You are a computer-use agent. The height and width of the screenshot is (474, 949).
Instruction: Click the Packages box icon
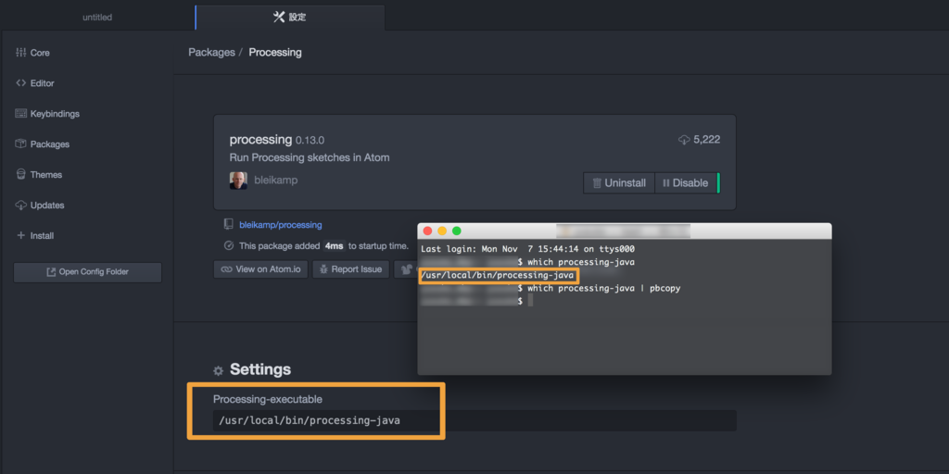[x=20, y=143]
